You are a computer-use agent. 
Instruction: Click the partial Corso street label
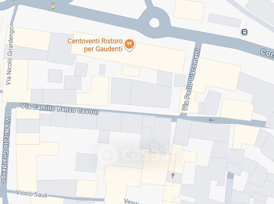267,53
